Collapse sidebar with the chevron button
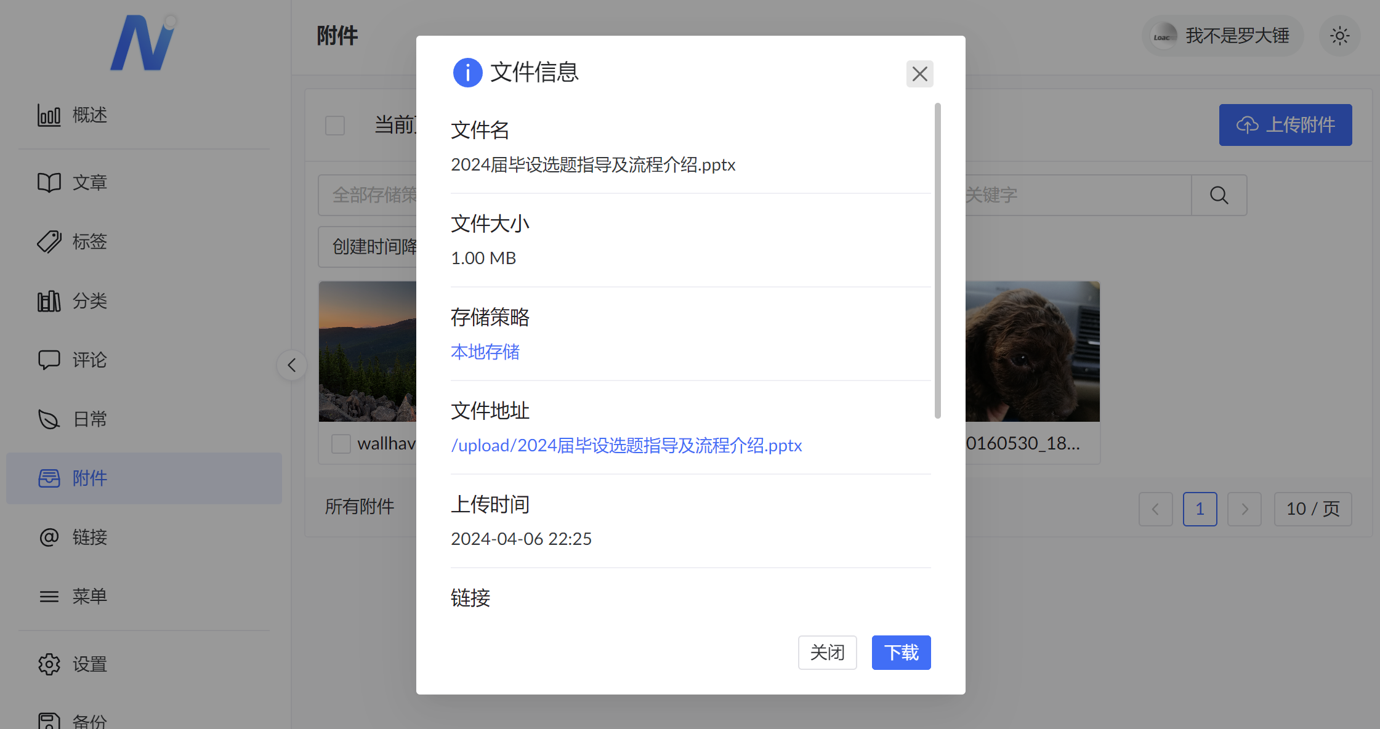The image size is (1380, 729). point(292,365)
